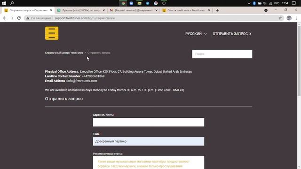Switch to Gmail 'Request received' tab
This screenshot has height=169, width=301.
coord(134,10)
